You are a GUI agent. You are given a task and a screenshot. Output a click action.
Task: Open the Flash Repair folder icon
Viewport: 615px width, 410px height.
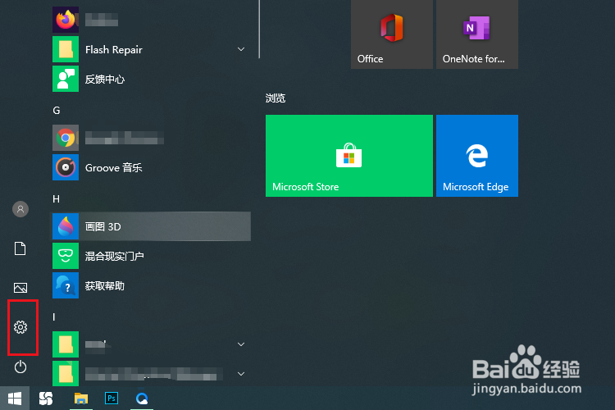(66, 49)
